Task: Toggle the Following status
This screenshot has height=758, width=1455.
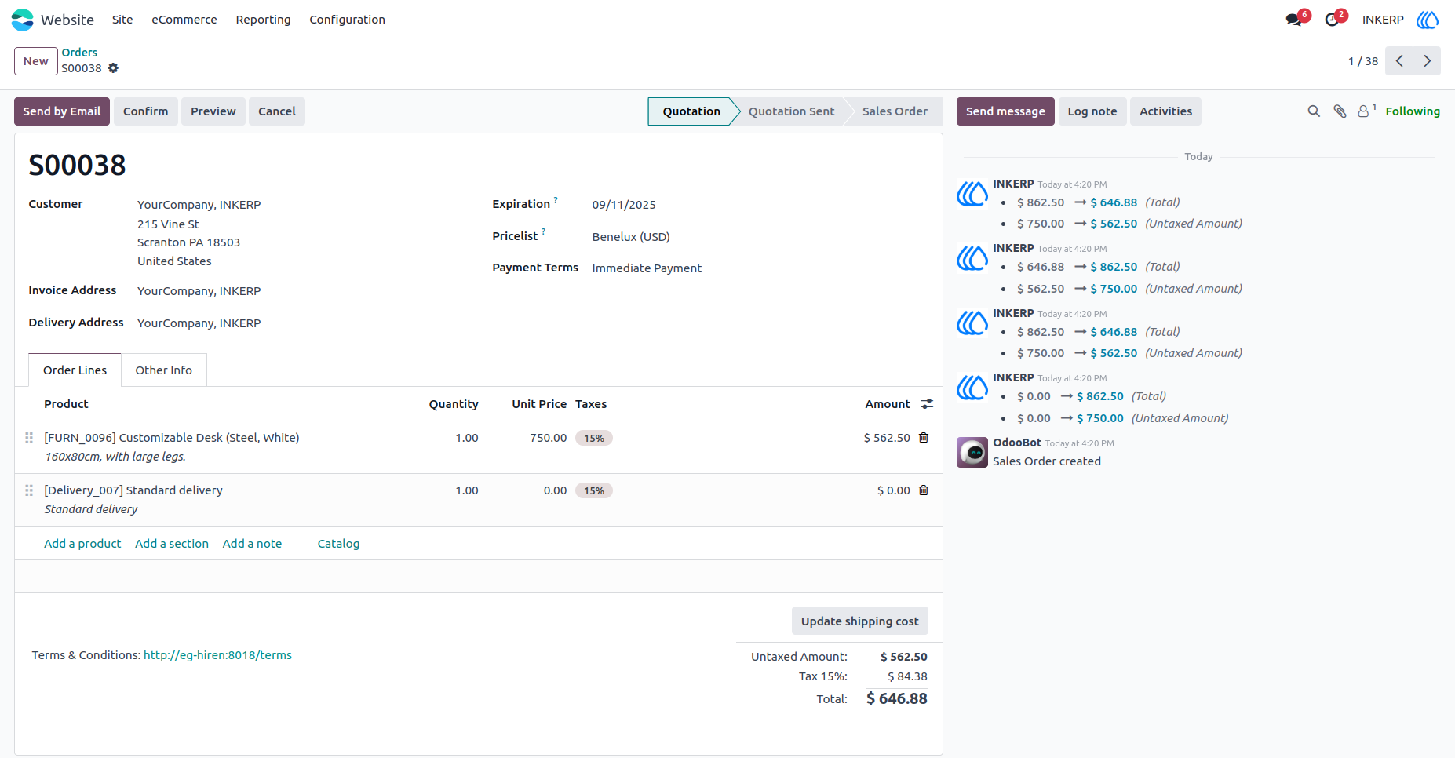Action: click(1413, 111)
